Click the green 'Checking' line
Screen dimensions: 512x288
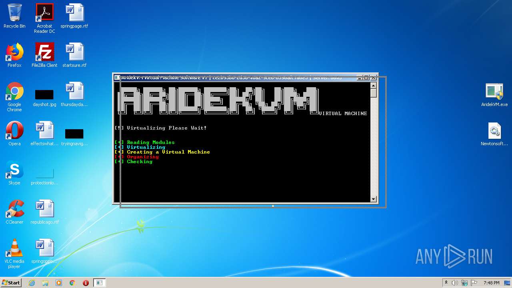tap(133, 162)
